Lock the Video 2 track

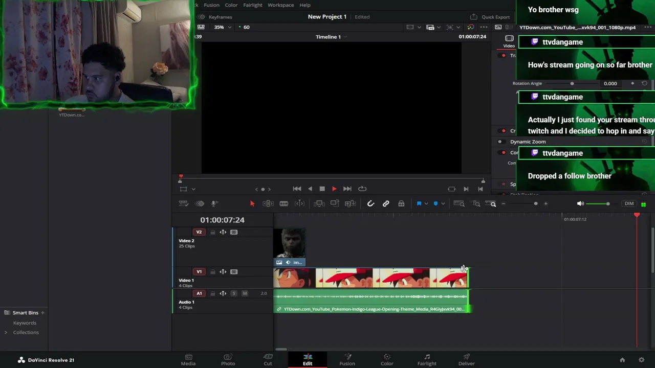click(x=212, y=233)
